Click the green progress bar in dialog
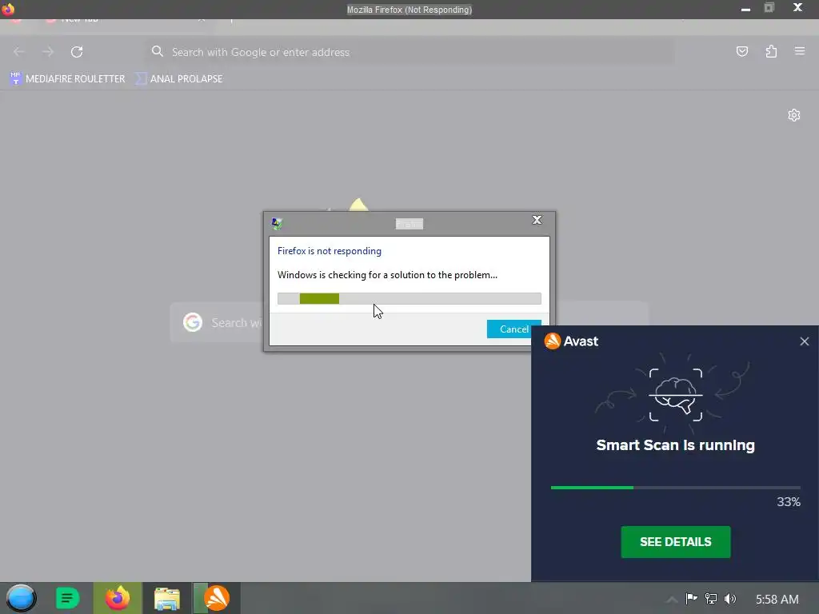Screen dimensions: 819x614 pyautogui.click(x=409, y=299)
